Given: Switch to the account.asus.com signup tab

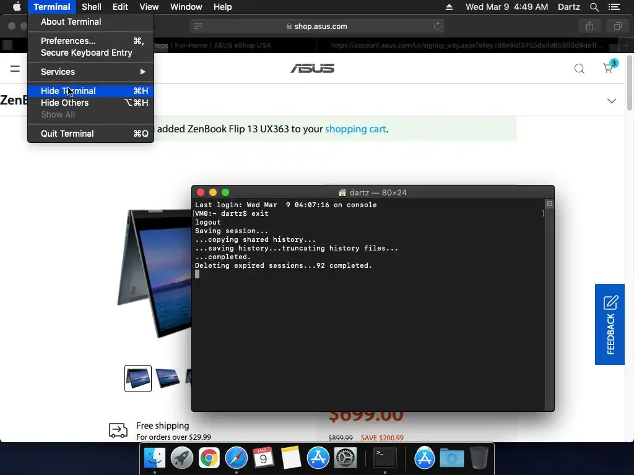Looking at the screenshot, I should [467, 45].
